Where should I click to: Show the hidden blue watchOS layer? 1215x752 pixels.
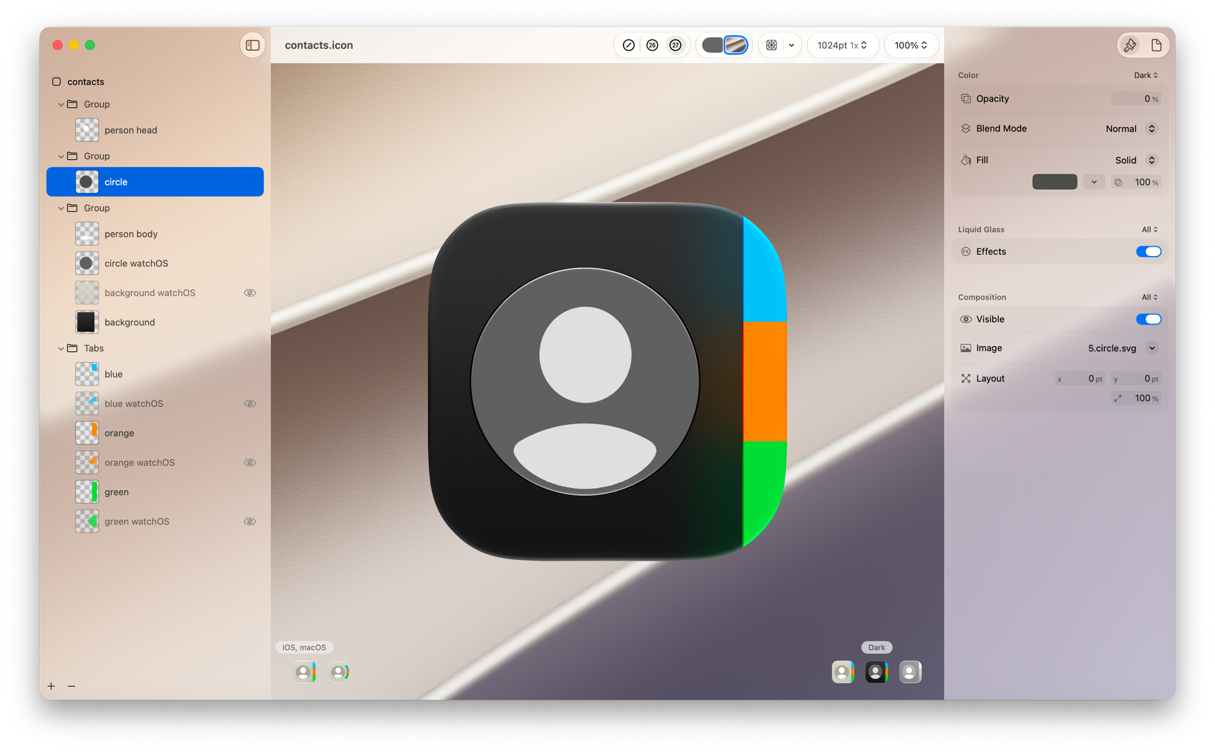250,404
